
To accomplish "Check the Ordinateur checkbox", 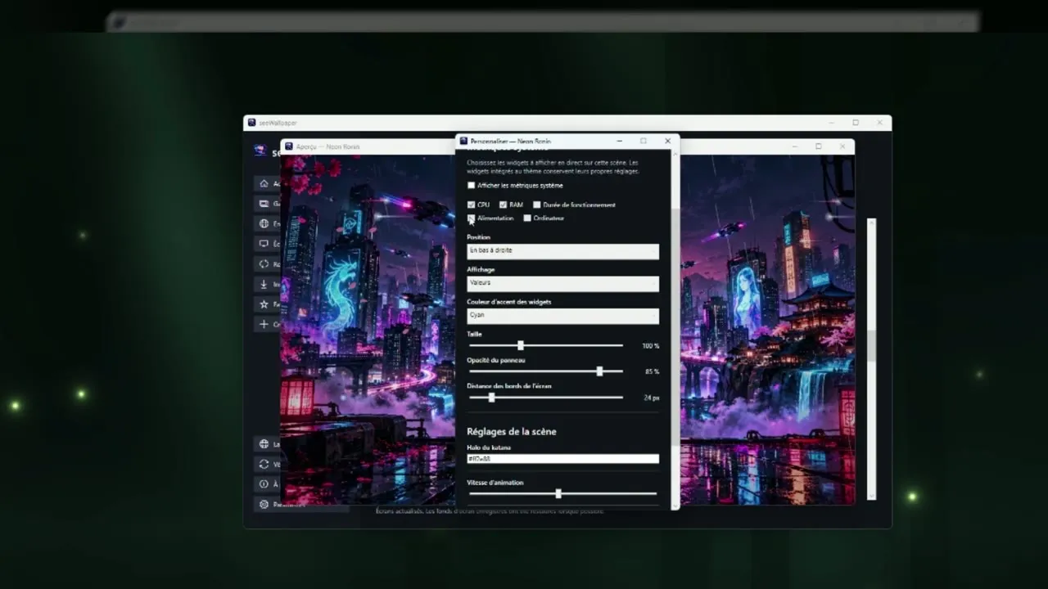I will pyautogui.click(x=527, y=218).
